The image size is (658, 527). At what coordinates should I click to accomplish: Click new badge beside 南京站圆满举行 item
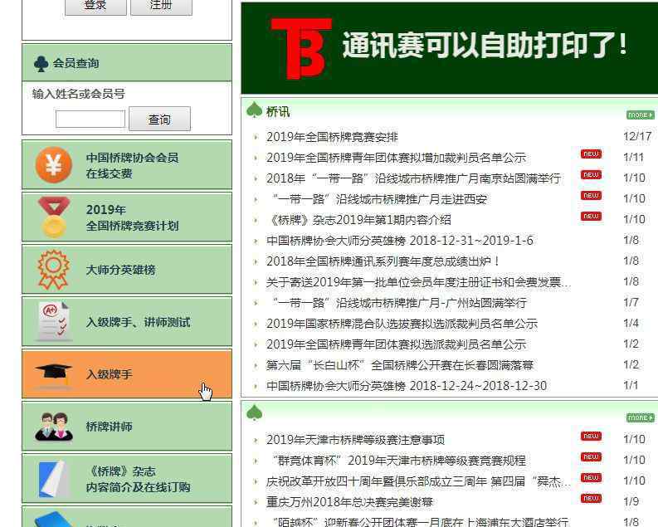[592, 174]
